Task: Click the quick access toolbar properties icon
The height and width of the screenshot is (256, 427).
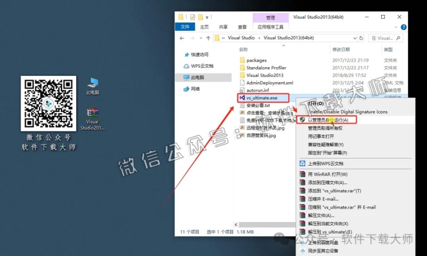Action: [x=193, y=17]
